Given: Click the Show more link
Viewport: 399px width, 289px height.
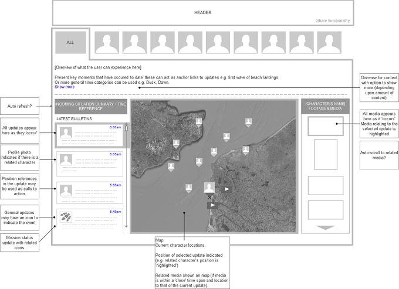Looking at the screenshot, I should click(x=65, y=87).
